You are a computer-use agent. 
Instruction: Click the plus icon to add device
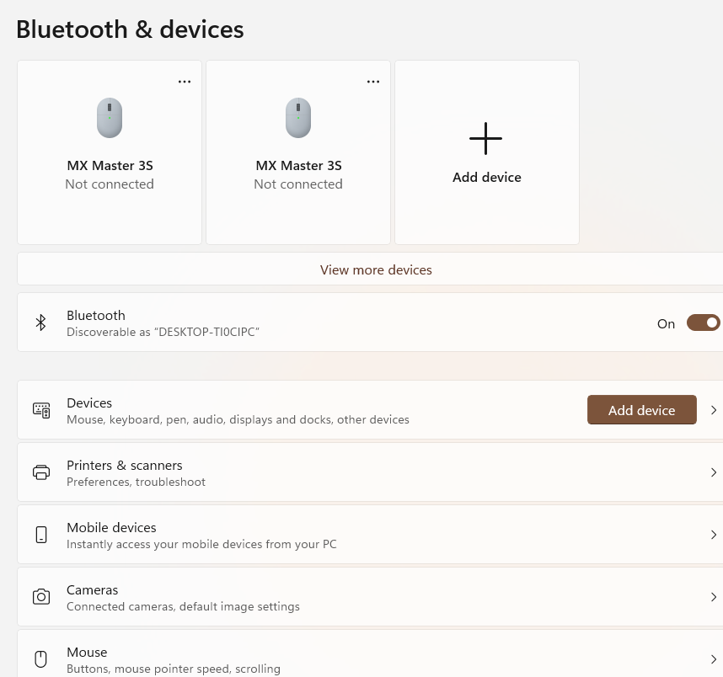coord(485,138)
